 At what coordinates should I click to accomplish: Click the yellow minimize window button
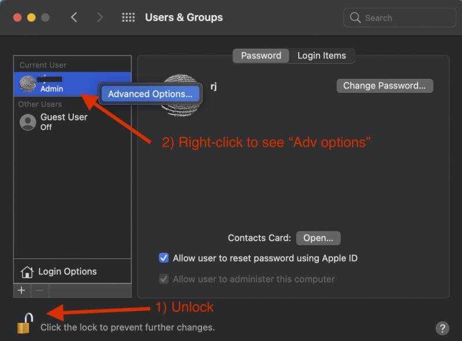tap(31, 18)
